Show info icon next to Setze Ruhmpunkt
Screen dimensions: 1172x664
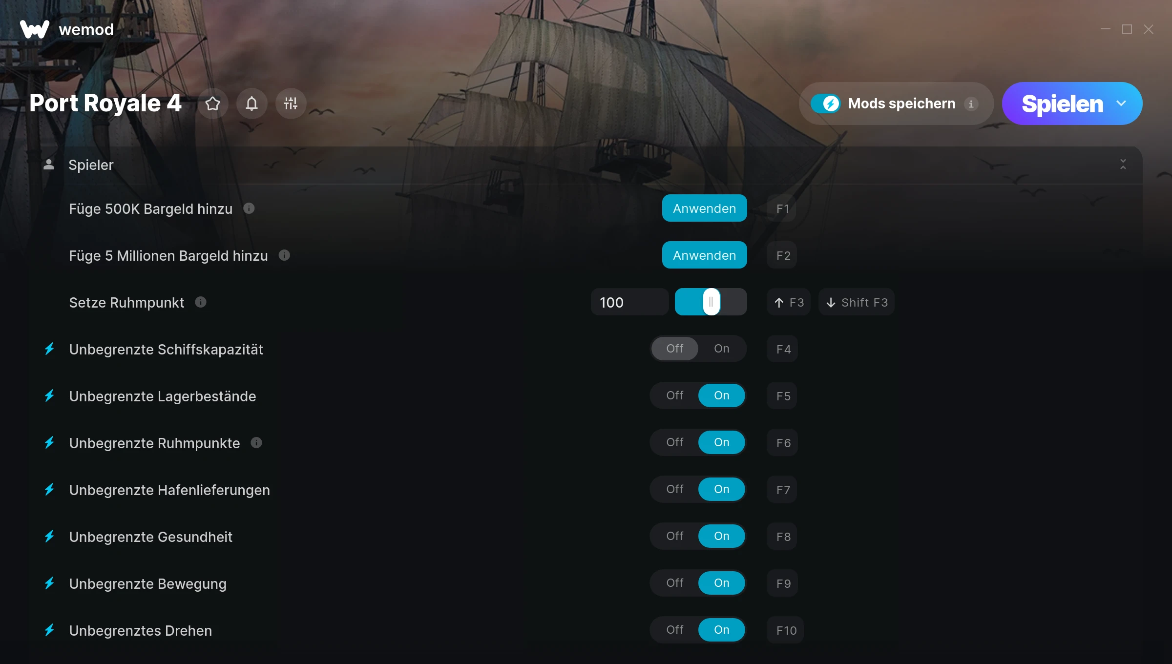coord(201,302)
